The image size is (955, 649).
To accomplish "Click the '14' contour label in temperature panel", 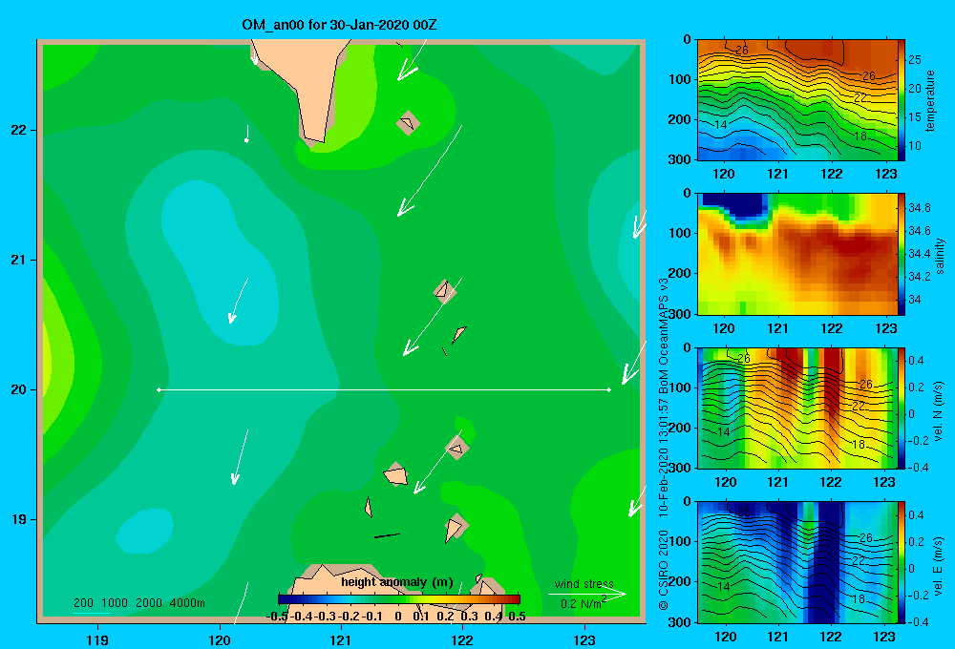I will pyautogui.click(x=720, y=125).
